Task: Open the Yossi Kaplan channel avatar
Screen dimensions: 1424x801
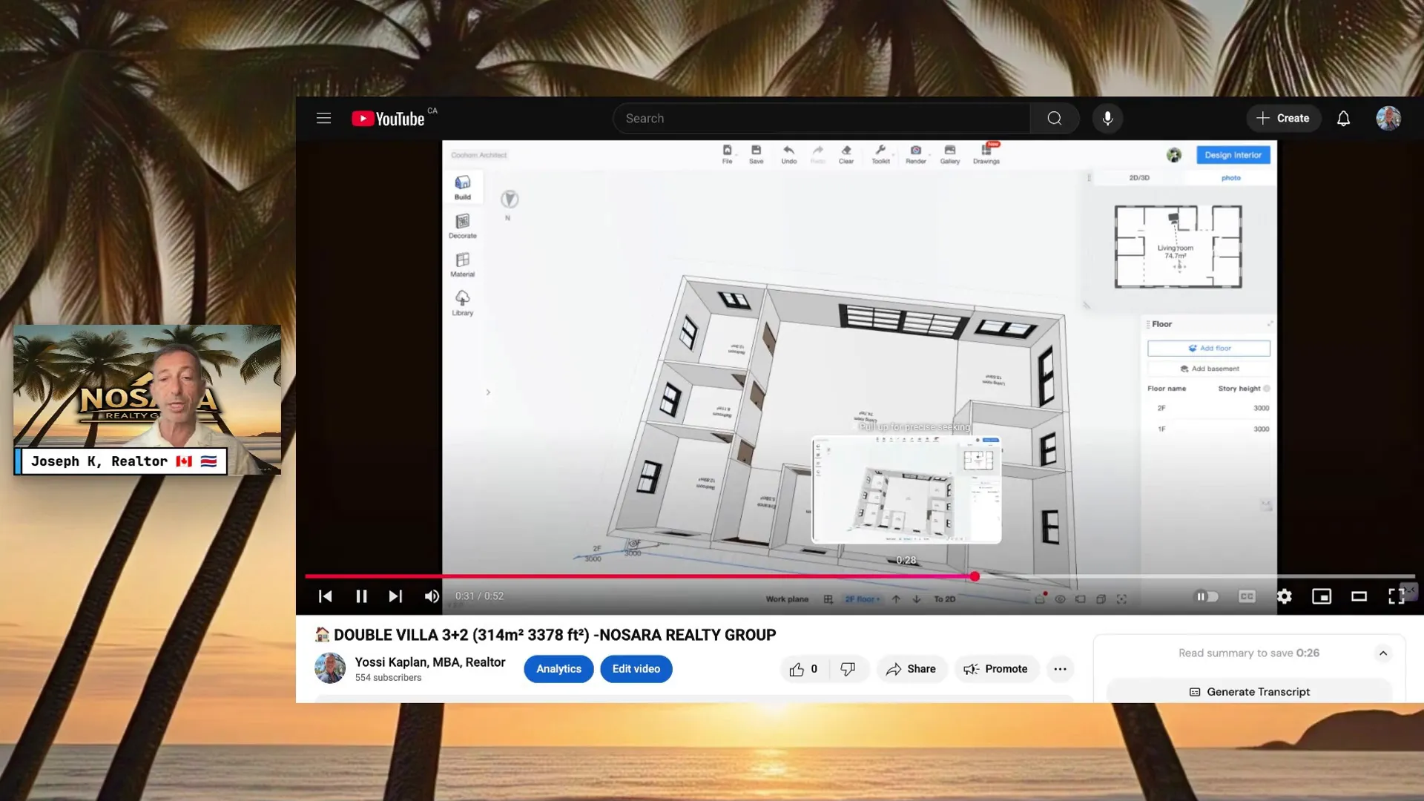Action: (330, 668)
